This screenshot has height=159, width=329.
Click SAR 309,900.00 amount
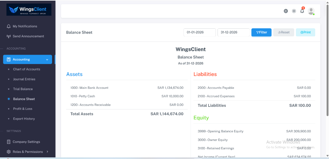click(x=298, y=131)
